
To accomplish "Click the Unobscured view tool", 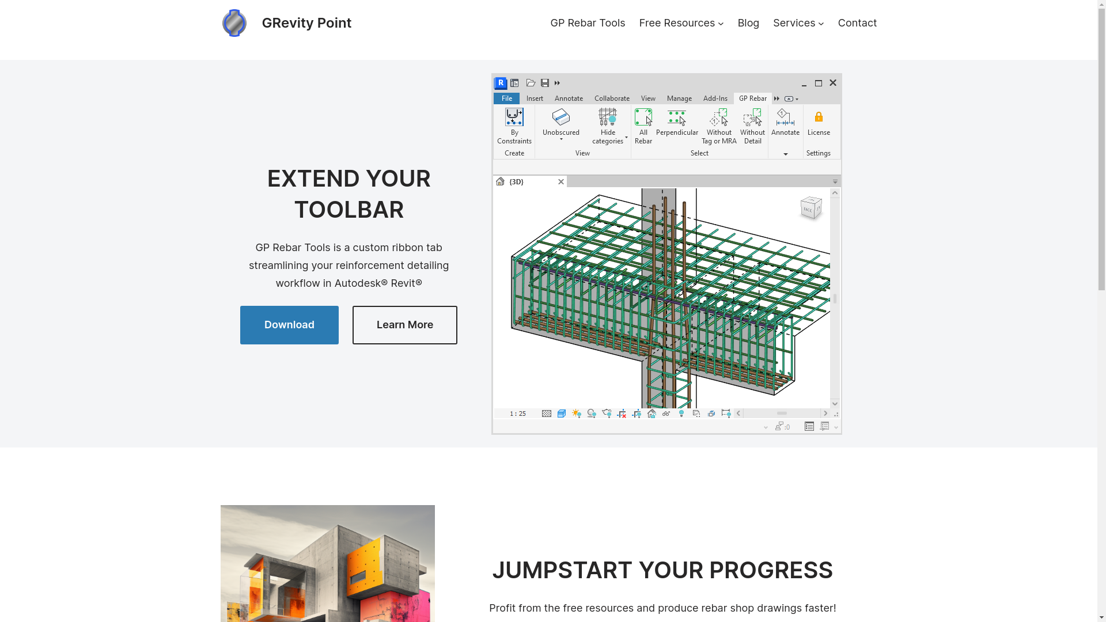I will [561, 125].
